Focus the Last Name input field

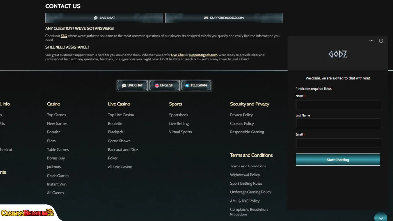[338, 123]
